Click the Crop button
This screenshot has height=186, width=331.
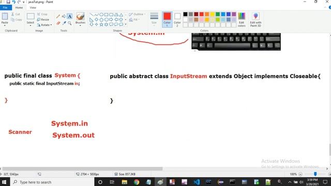[x=42, y=14]
